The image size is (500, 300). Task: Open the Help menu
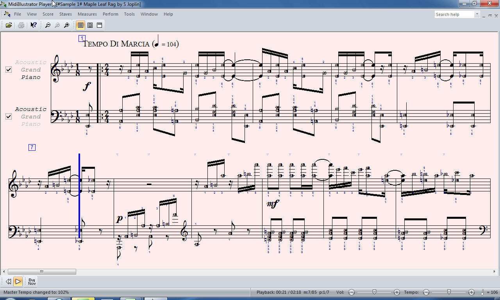(x=168, y=14)
